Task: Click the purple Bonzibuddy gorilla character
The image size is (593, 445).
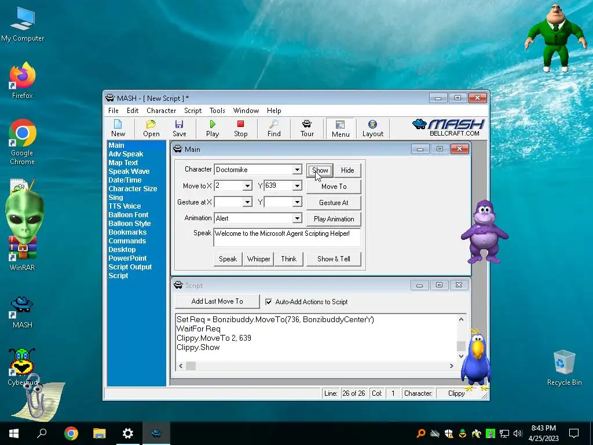Action: click(x=485, y=232)
